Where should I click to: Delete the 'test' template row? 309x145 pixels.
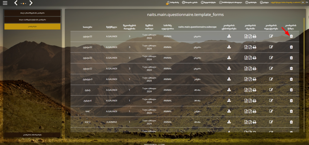pyautogui.click(x=291, y=111)
